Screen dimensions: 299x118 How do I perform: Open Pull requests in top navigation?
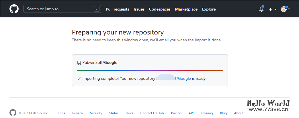pyautogui.click(x=117, y=9)
